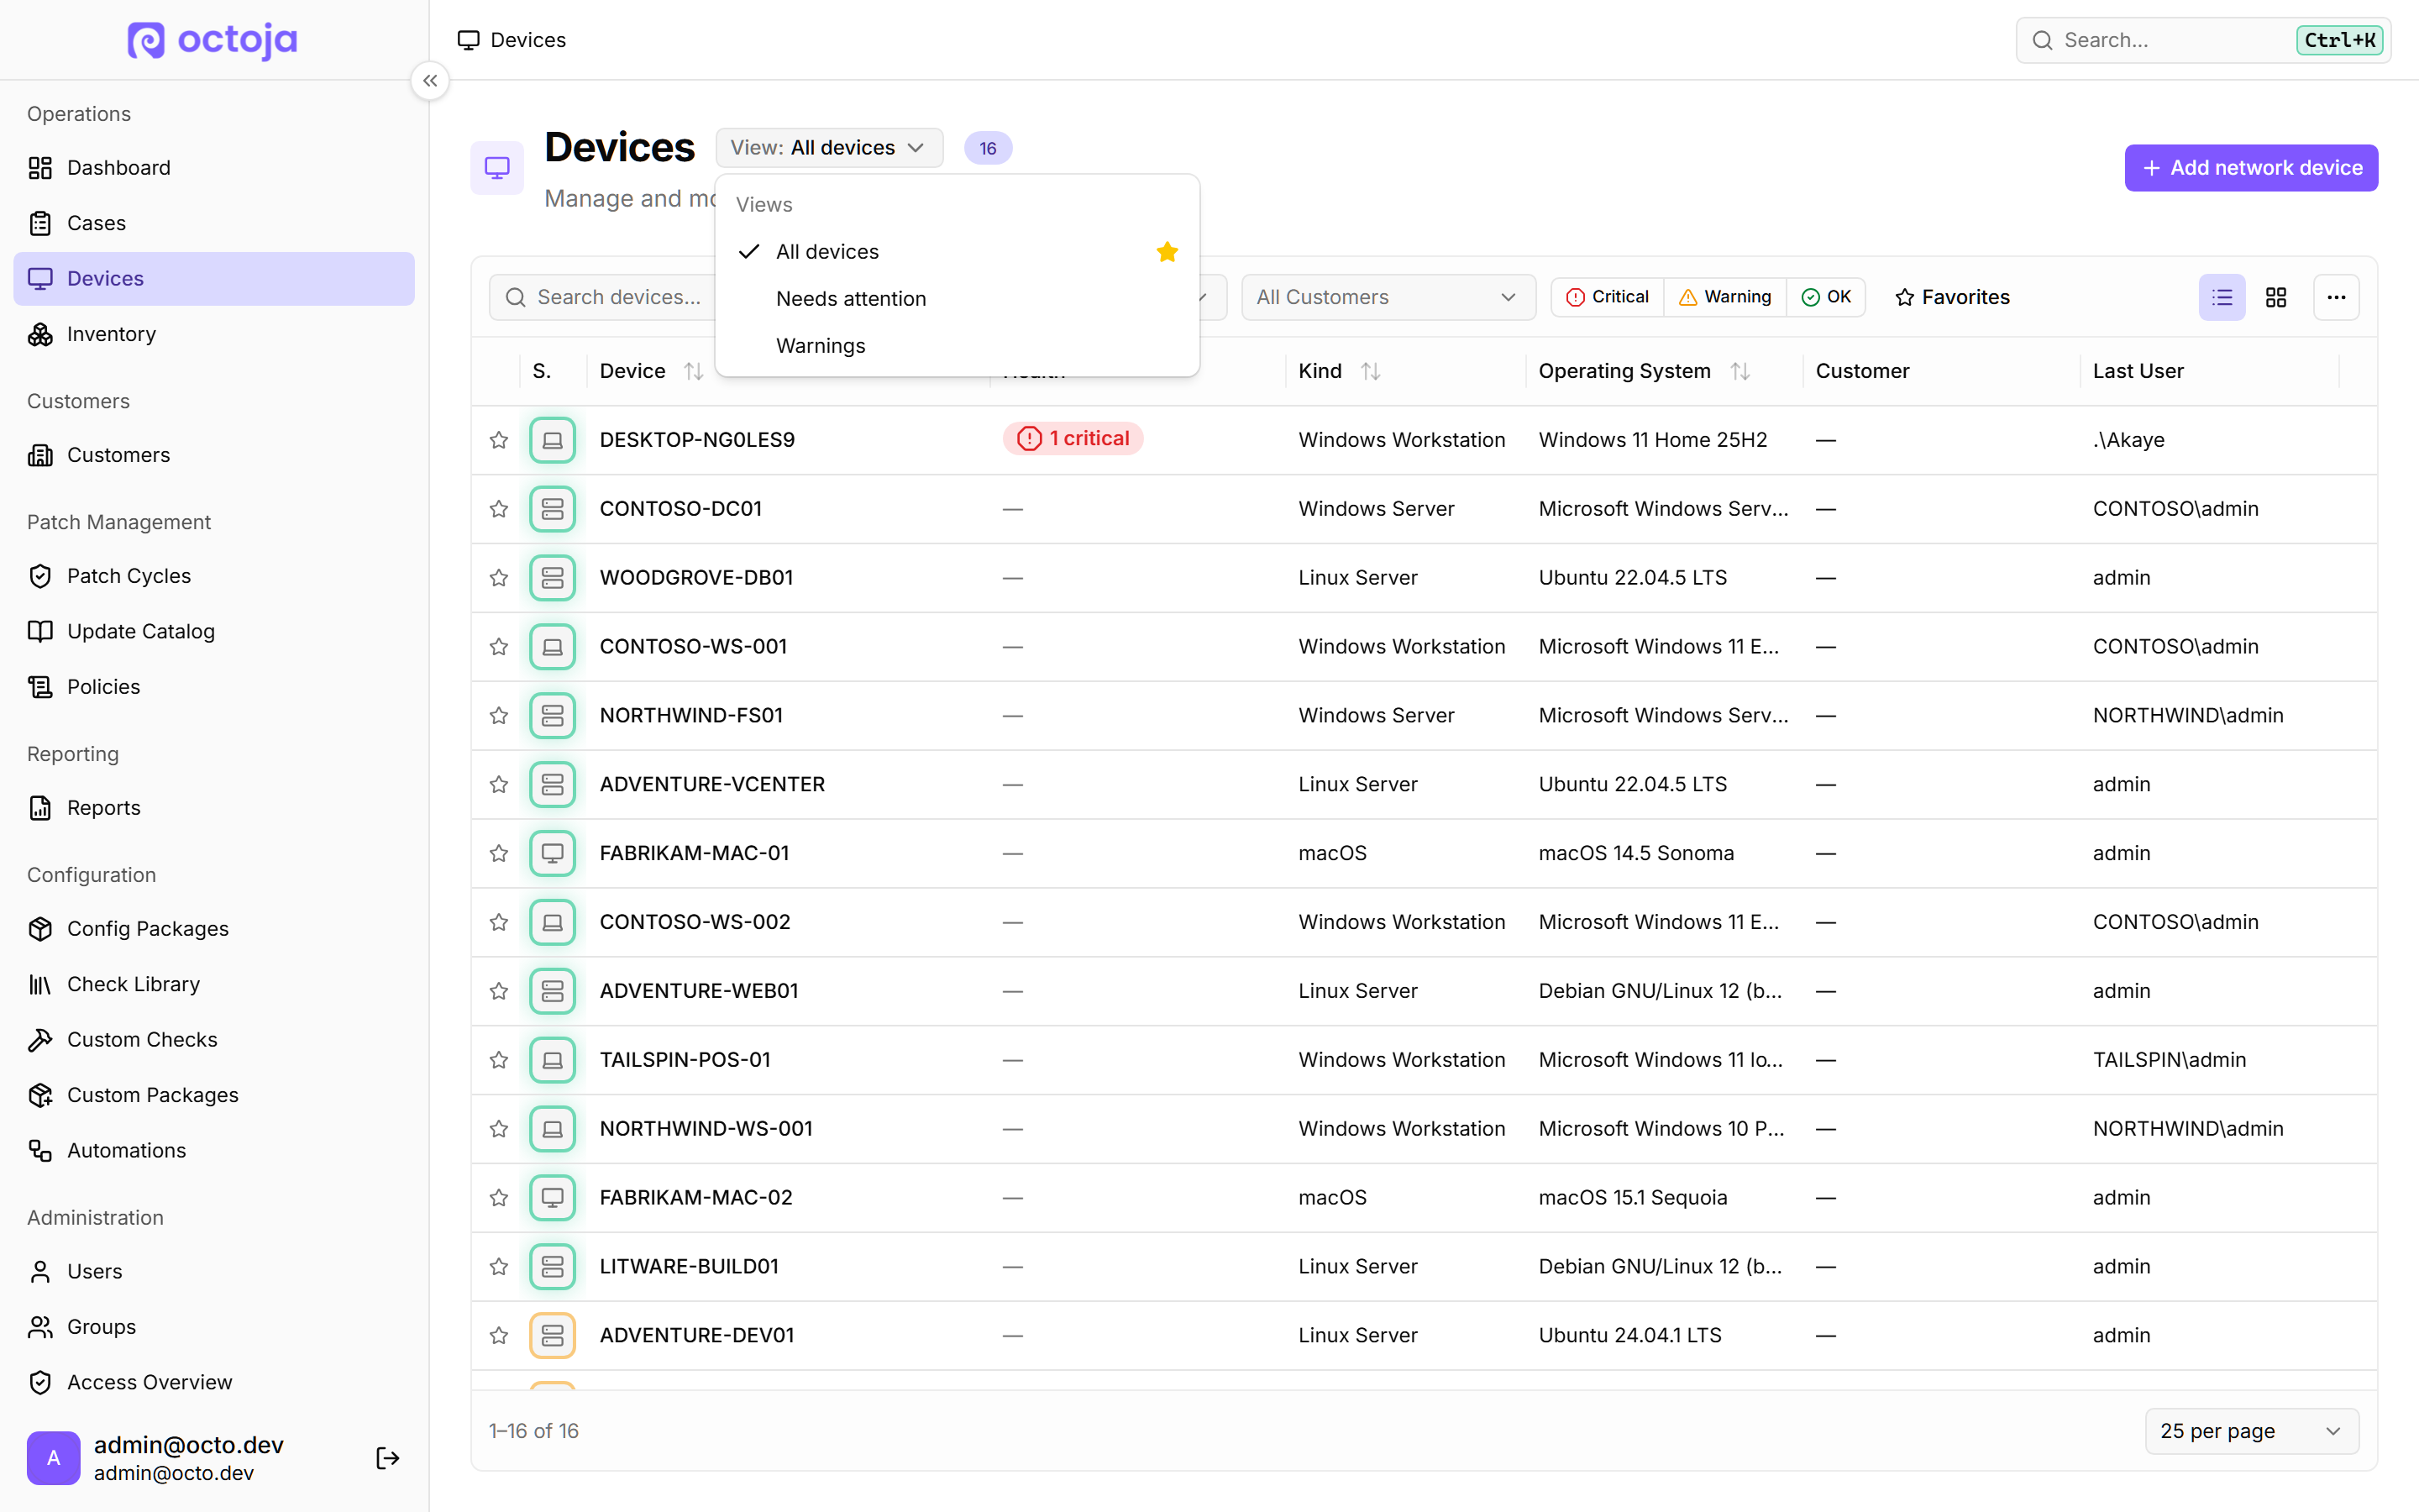Open Reports section

point(214,808)
